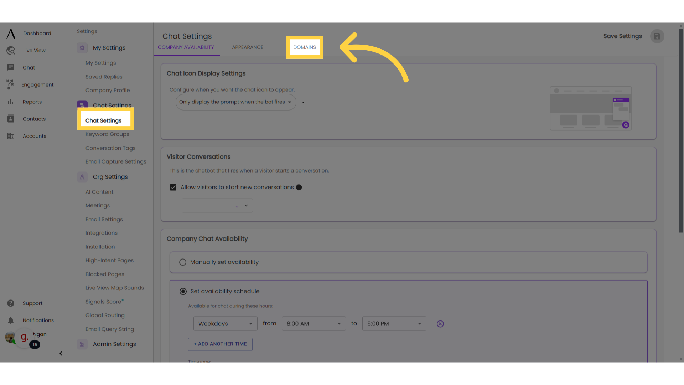
Task: Toggle Allow visitors to start new conversations
Action: click(173, 187)
